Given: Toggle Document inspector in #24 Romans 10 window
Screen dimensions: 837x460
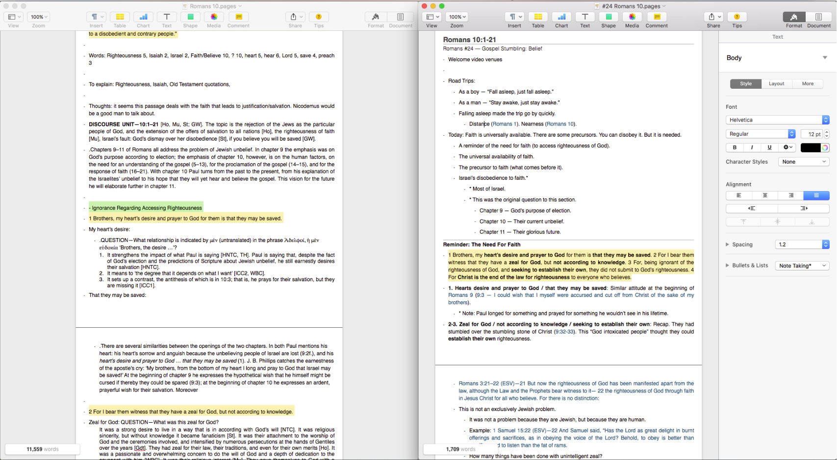Looking at the screenshot, I should pos(818,17).
